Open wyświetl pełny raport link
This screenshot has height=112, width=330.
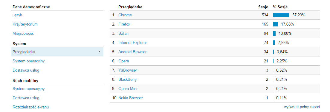point(302,107)
